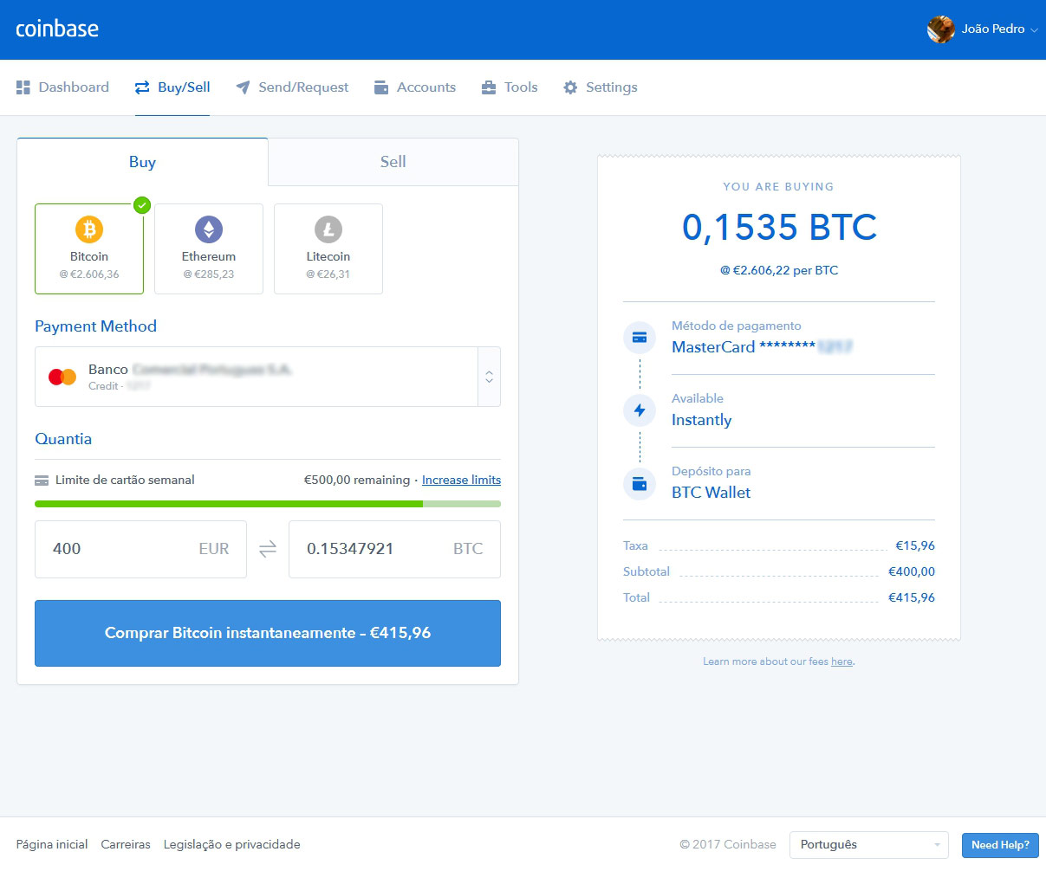Switch to the Sell tab
This screenshot has width=1046, height=871.
(393, 162)
